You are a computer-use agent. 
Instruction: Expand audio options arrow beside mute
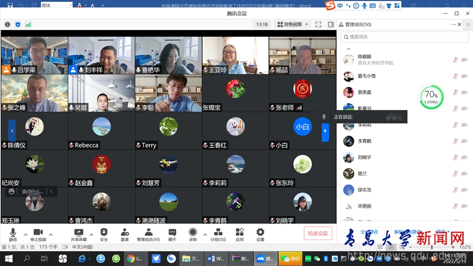click(25, 234)
